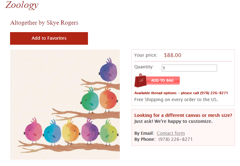Click the red shopping bag icon

[140, 81]
